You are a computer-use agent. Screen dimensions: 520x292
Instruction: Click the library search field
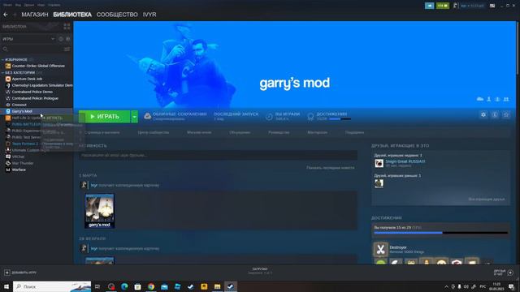coord(33,49)
